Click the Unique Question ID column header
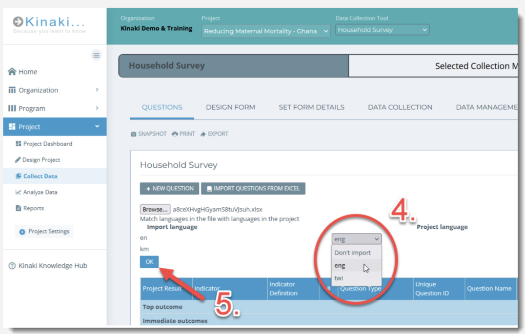 [439, 288]
